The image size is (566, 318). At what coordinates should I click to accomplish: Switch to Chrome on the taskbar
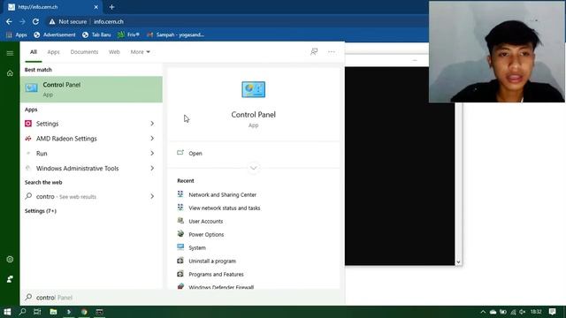(84, 312)
